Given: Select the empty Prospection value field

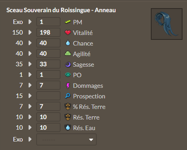Looking at the screenshot, I should coord(48,96).
